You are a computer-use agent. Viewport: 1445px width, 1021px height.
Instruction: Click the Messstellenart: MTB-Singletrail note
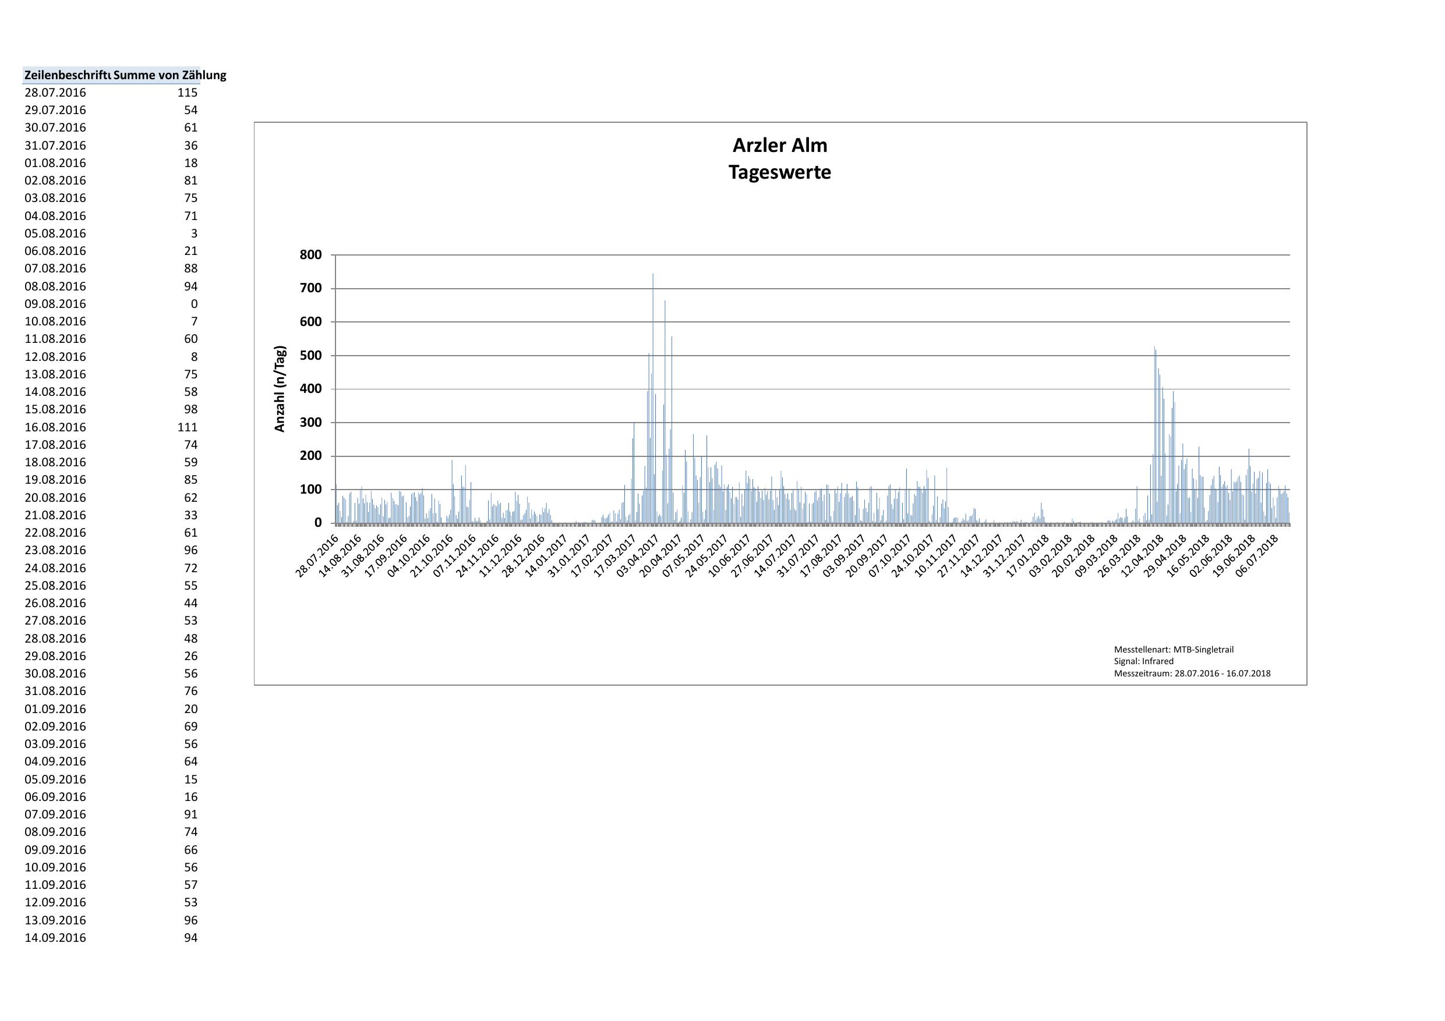[1174, 649]
